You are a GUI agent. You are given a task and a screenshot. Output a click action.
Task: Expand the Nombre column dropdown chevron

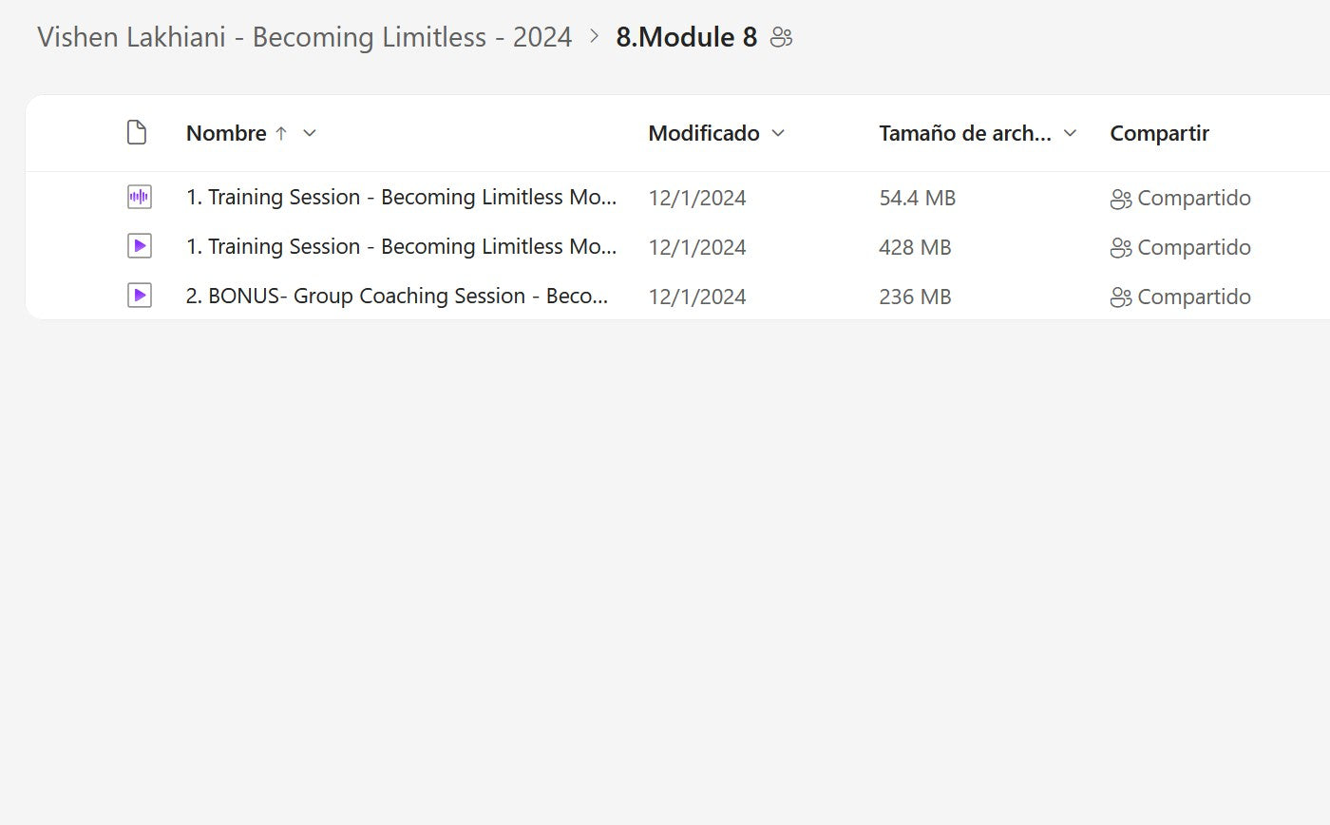(x=309, y=133)
